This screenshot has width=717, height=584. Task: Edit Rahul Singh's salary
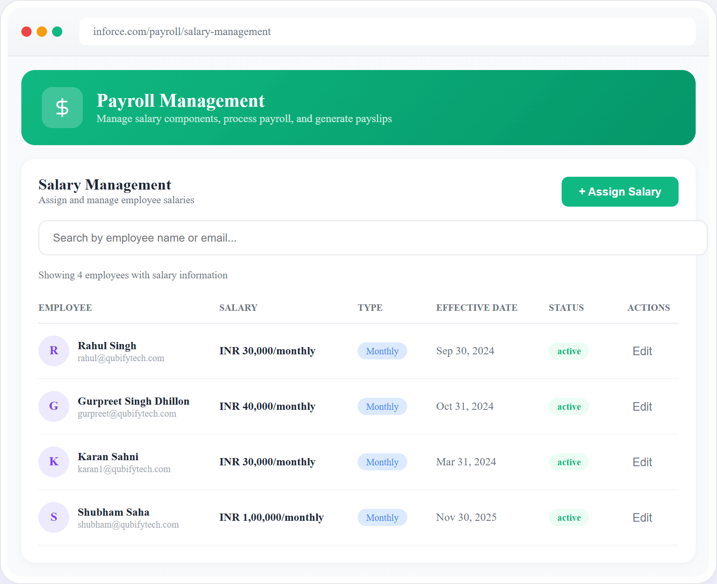point(642,351)
